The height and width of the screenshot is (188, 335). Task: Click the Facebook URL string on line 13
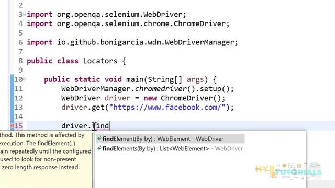(x=167, y=107)
